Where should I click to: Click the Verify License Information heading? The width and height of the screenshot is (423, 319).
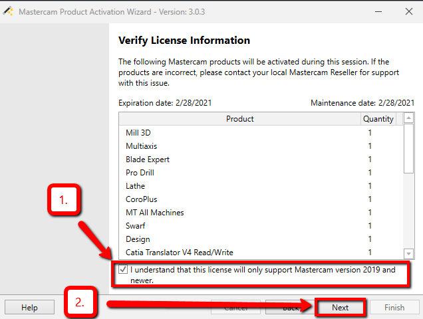point(184,41)
